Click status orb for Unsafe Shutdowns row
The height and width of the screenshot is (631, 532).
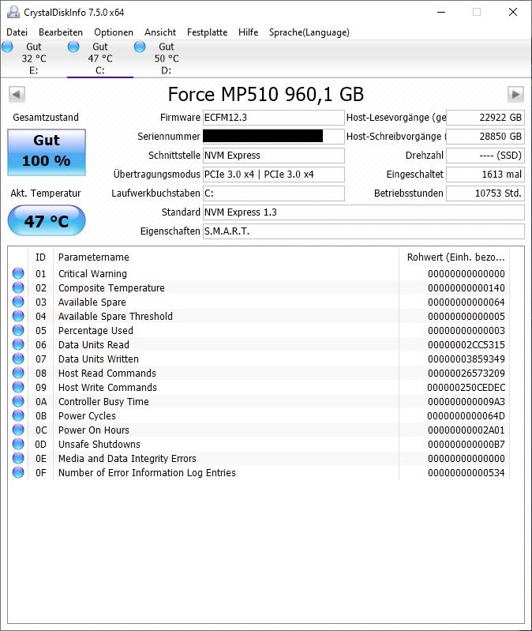tap(18, 444)
